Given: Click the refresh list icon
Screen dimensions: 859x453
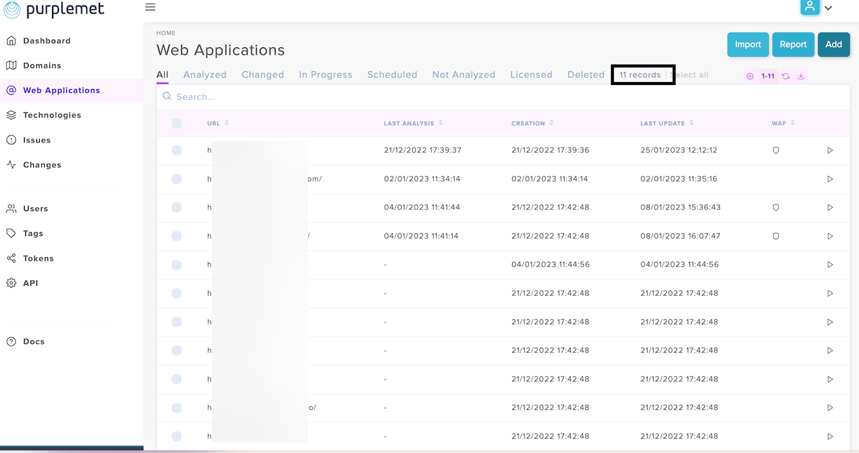Looking at the screenshot, I should click(x=786, y=76).
